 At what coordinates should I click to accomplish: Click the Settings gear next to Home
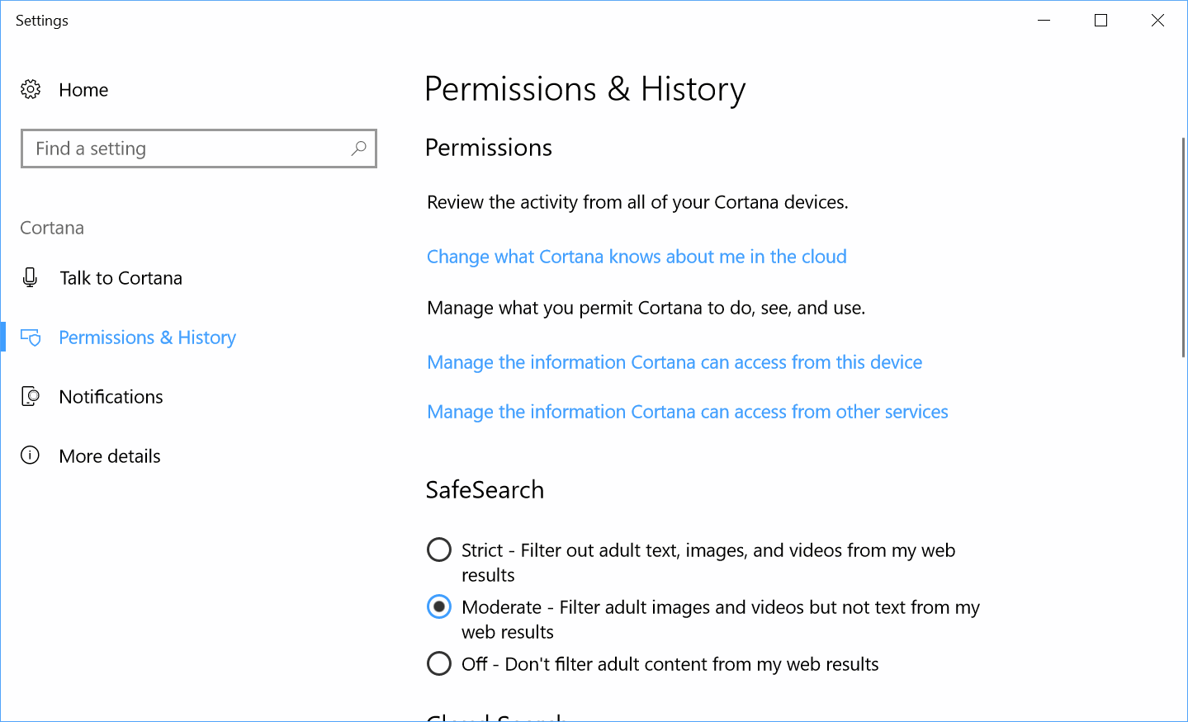coord(31,89)
